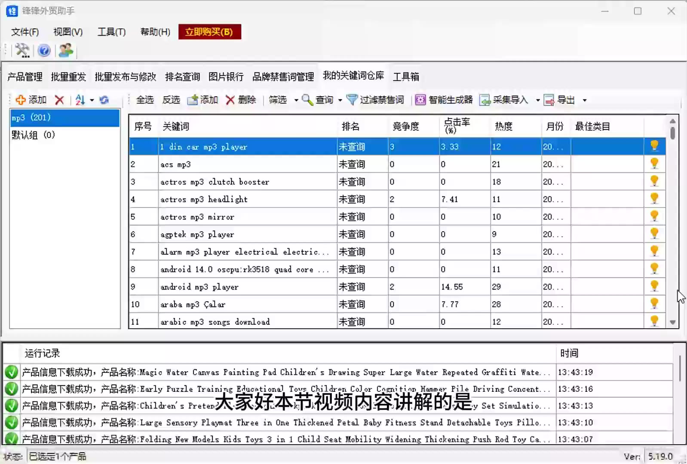The image size is (687, 464).
Task: Expand the 导出 export dropdown arrow
Action: 584,101
